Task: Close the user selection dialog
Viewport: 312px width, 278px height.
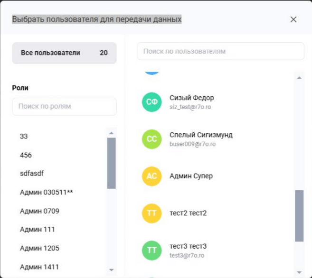Action: point(293,19)
